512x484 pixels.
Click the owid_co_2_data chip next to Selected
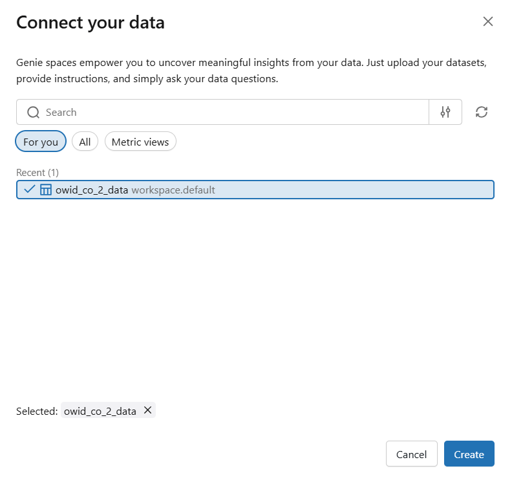coord(100,411)
